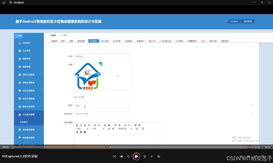Apply Heading 1 in the editor

coord(105,125)
